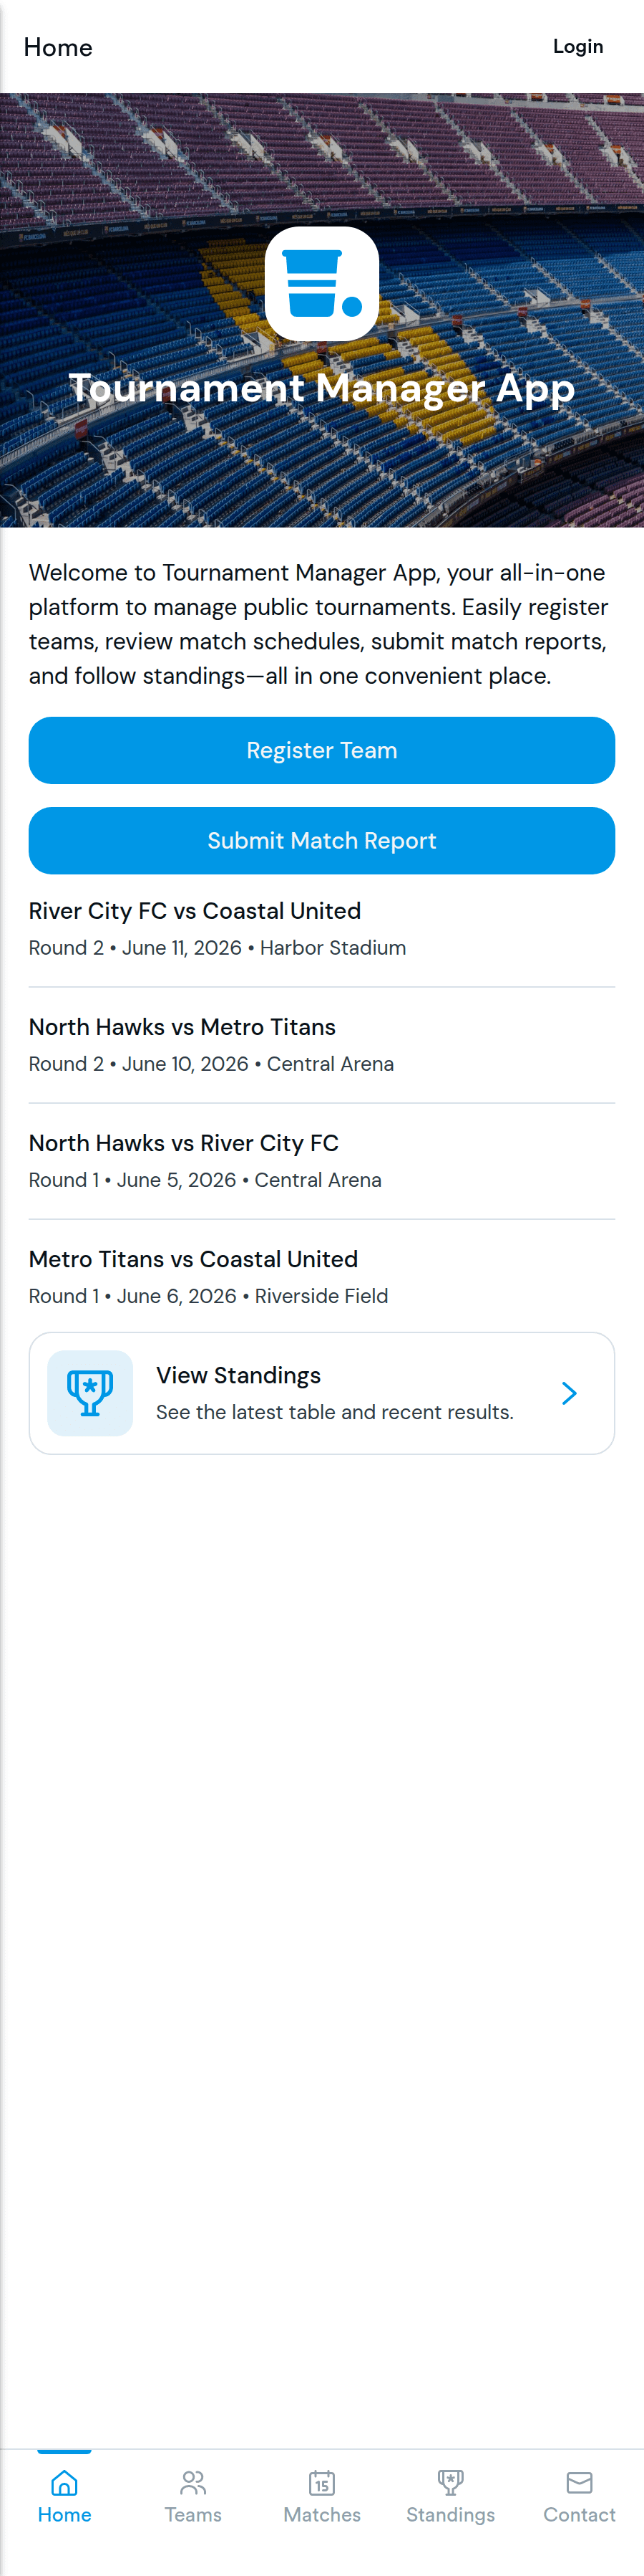Open North Hawks vs Metro Titans match
This screenshot has height=2576, width=644.
click(321, 1045)
